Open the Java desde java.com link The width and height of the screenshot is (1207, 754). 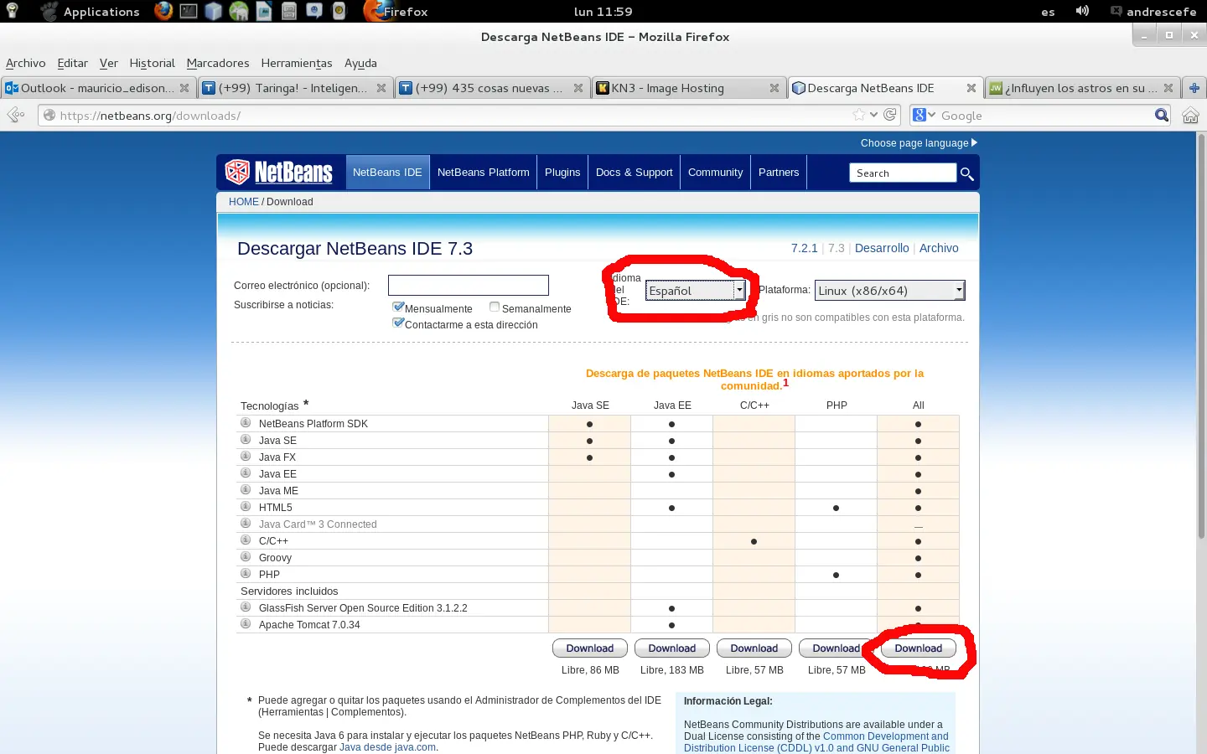(x=387, y=747)
